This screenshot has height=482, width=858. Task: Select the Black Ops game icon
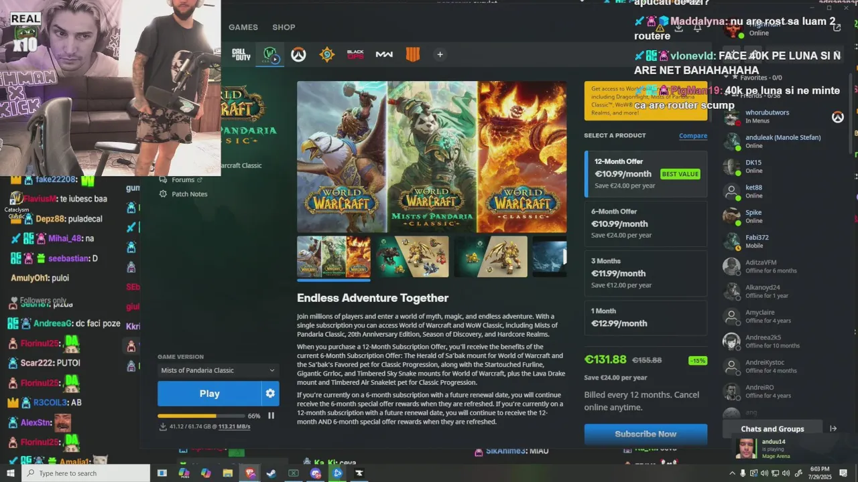(x=355, y=54)
